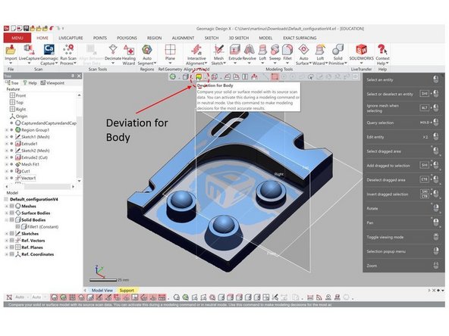
Task: Select the Front plane in feature tree
Action: (17, 95)
